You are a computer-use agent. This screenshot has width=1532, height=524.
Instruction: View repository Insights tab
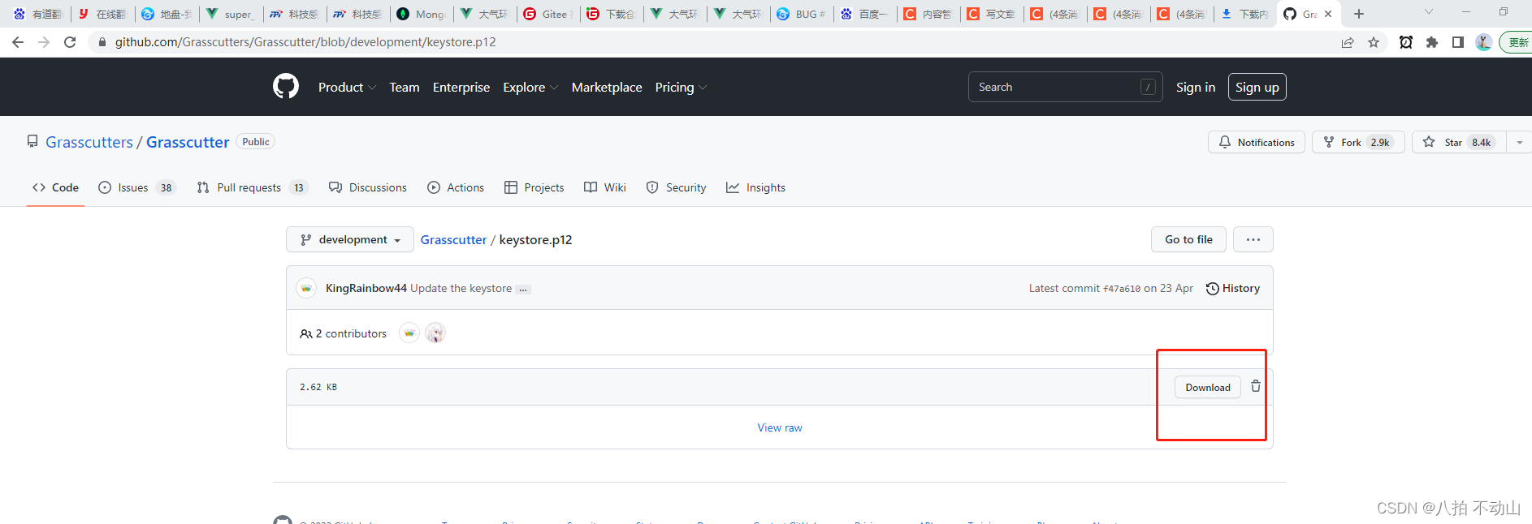[755, 187]
